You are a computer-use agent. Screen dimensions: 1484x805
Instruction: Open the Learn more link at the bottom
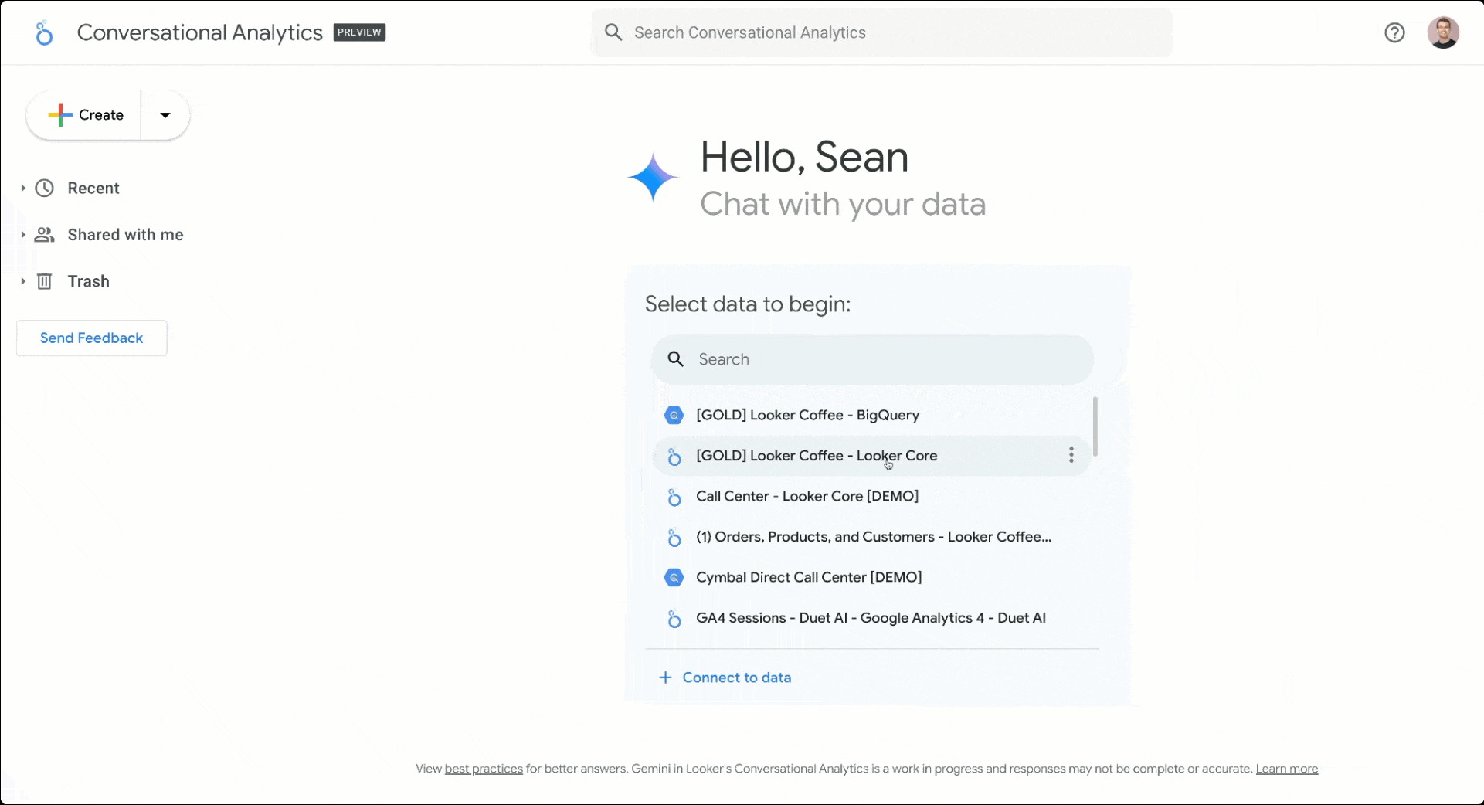(x=1286, y=768)
